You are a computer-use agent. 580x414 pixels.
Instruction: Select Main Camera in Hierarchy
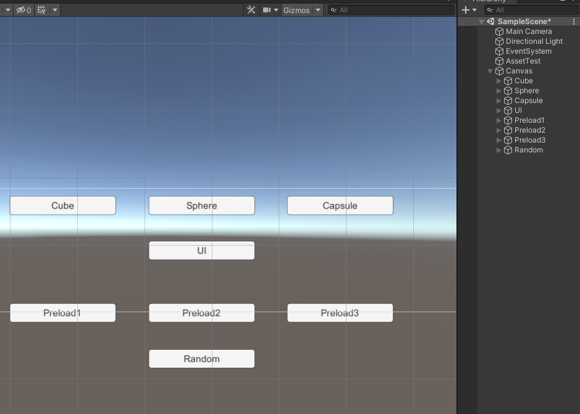529,31
